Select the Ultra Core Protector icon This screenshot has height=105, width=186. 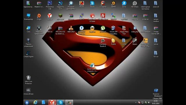tap(28, 78)
